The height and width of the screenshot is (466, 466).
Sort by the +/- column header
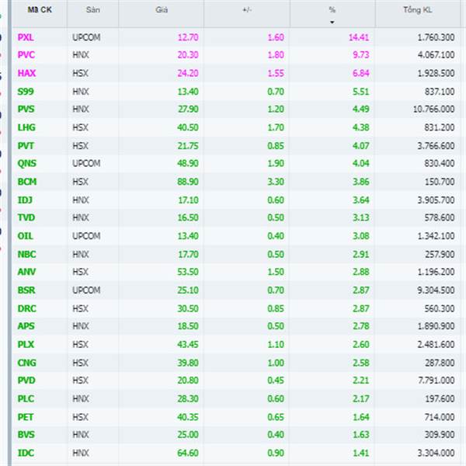pos(247,10)
